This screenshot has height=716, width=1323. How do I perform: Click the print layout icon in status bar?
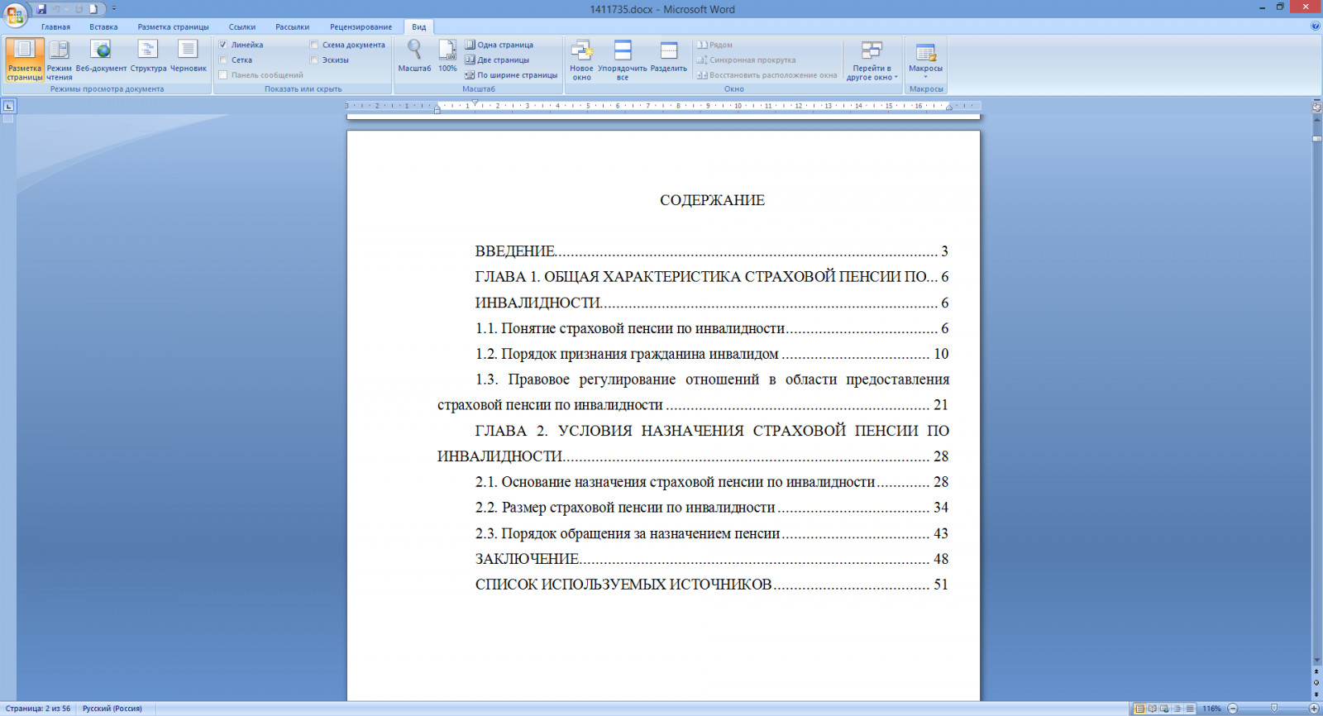coord(1140,709)
